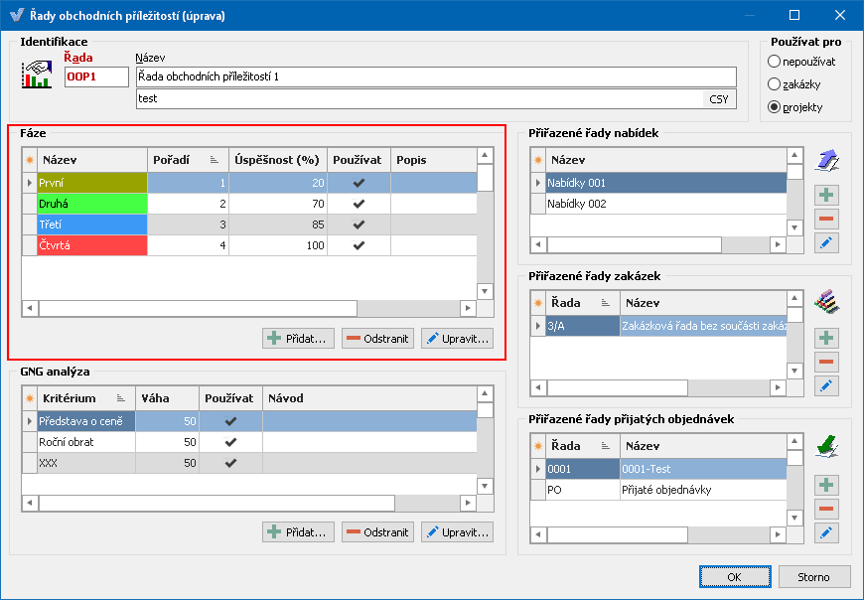Sort job orders series table by Řada header

point(583,303)
